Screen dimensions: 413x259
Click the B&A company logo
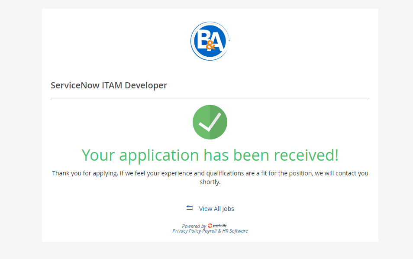click(210, 41)
